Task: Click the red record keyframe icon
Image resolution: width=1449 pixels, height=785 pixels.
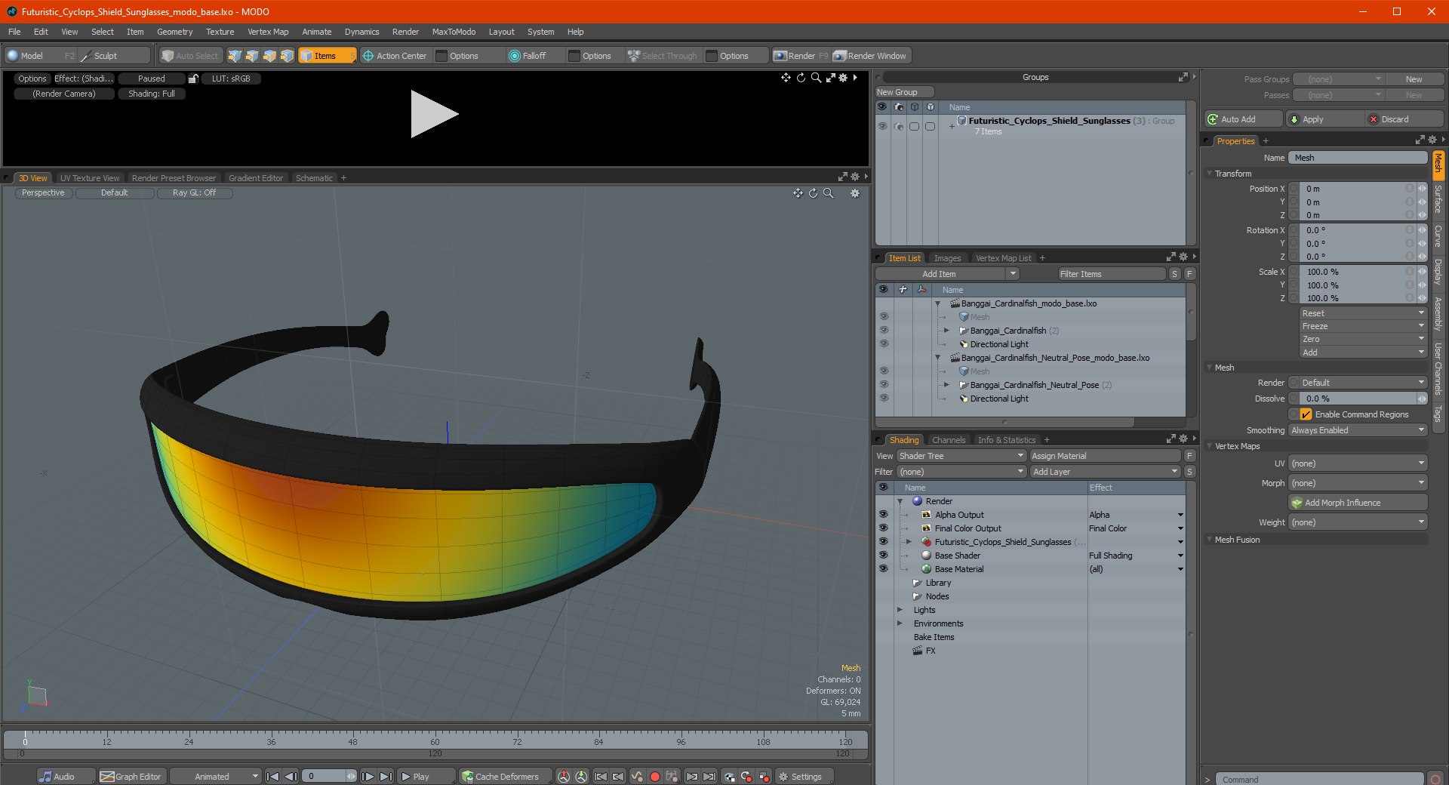Action: [x=655, y=776]
